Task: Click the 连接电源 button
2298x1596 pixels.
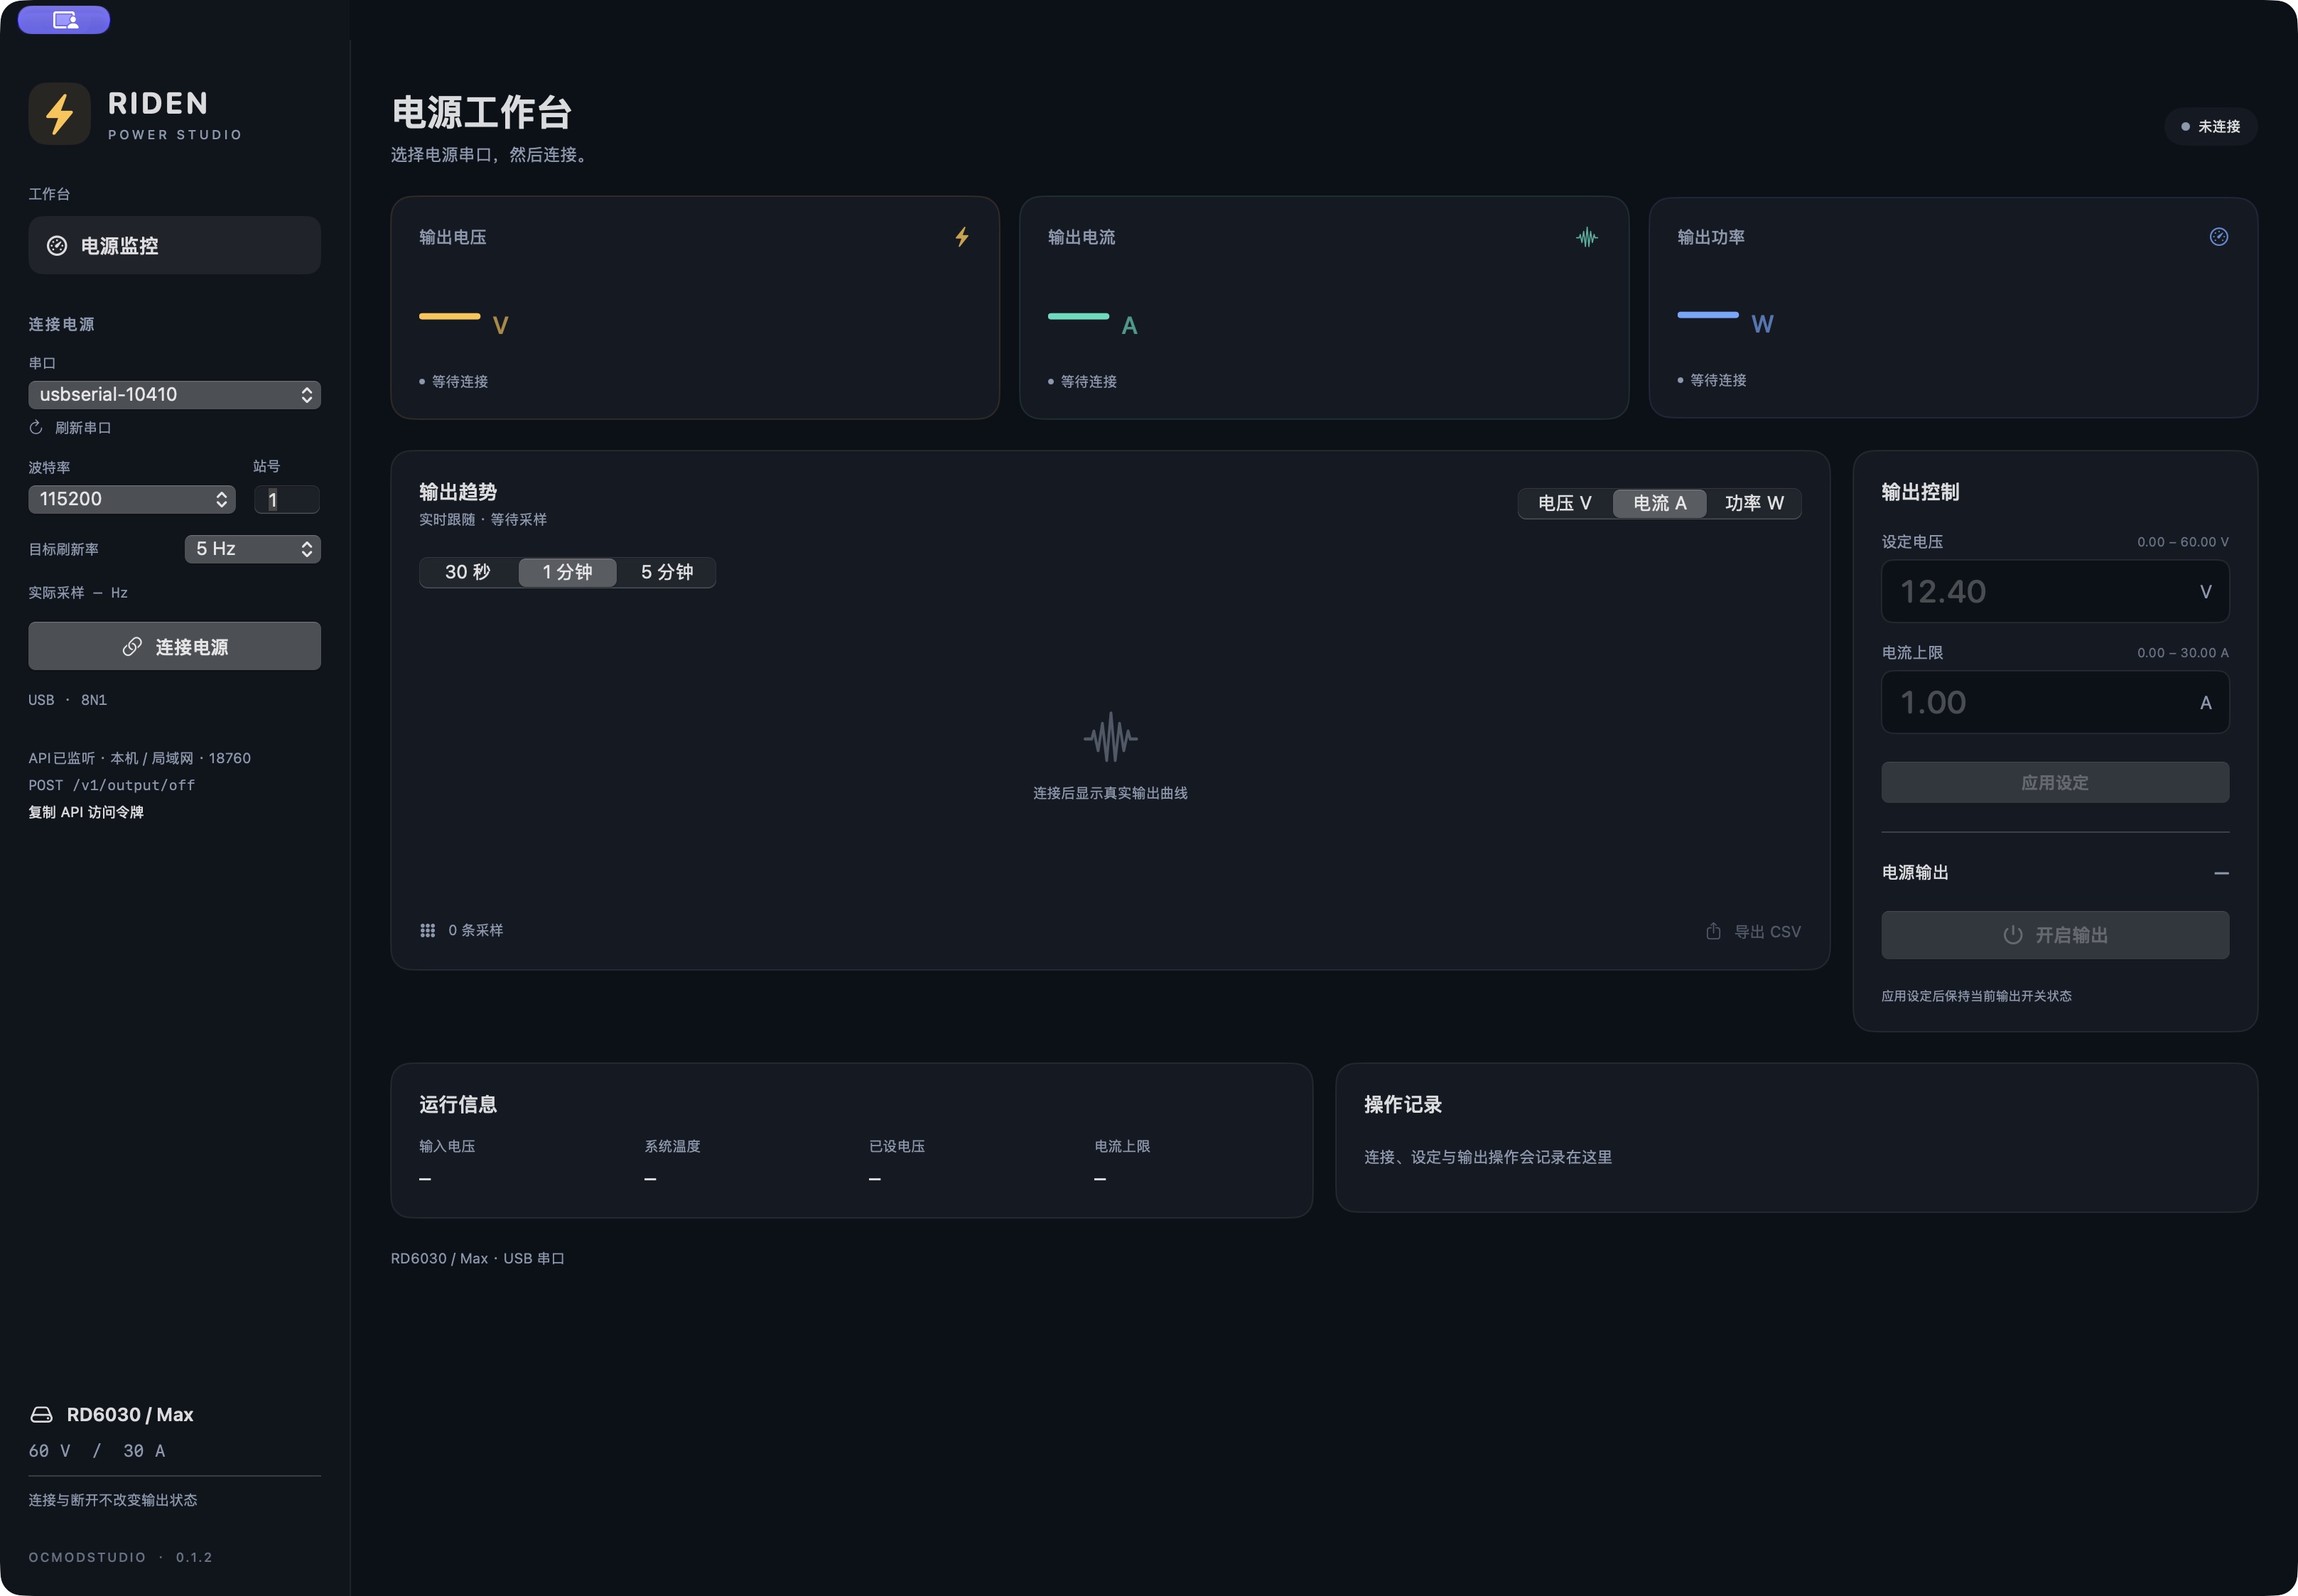Action: (x=174, y=647)
